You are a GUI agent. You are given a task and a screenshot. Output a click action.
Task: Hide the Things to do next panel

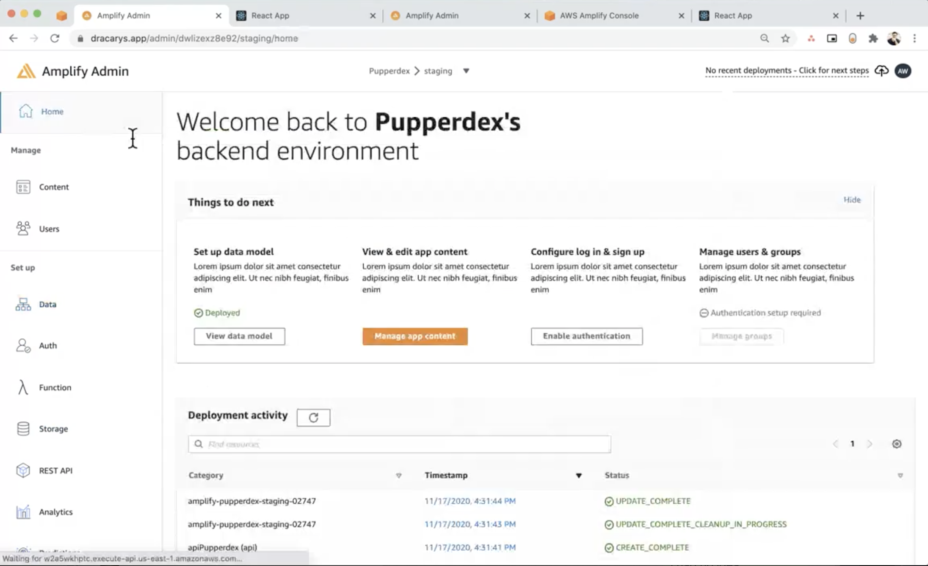852,200
